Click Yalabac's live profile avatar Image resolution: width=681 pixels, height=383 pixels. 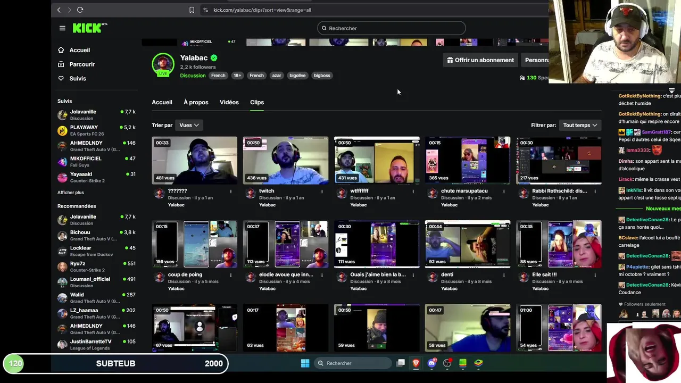click(163, 65)
